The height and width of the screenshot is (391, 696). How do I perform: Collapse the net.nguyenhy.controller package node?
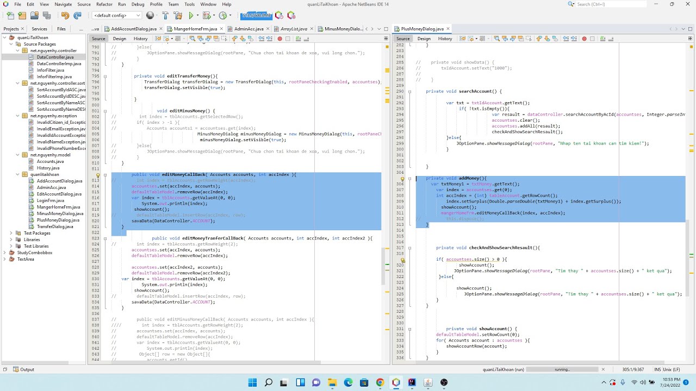18,51
